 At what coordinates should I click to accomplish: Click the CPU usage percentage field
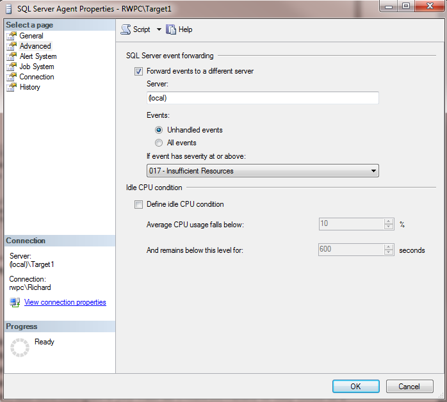(x=351, y=224)
